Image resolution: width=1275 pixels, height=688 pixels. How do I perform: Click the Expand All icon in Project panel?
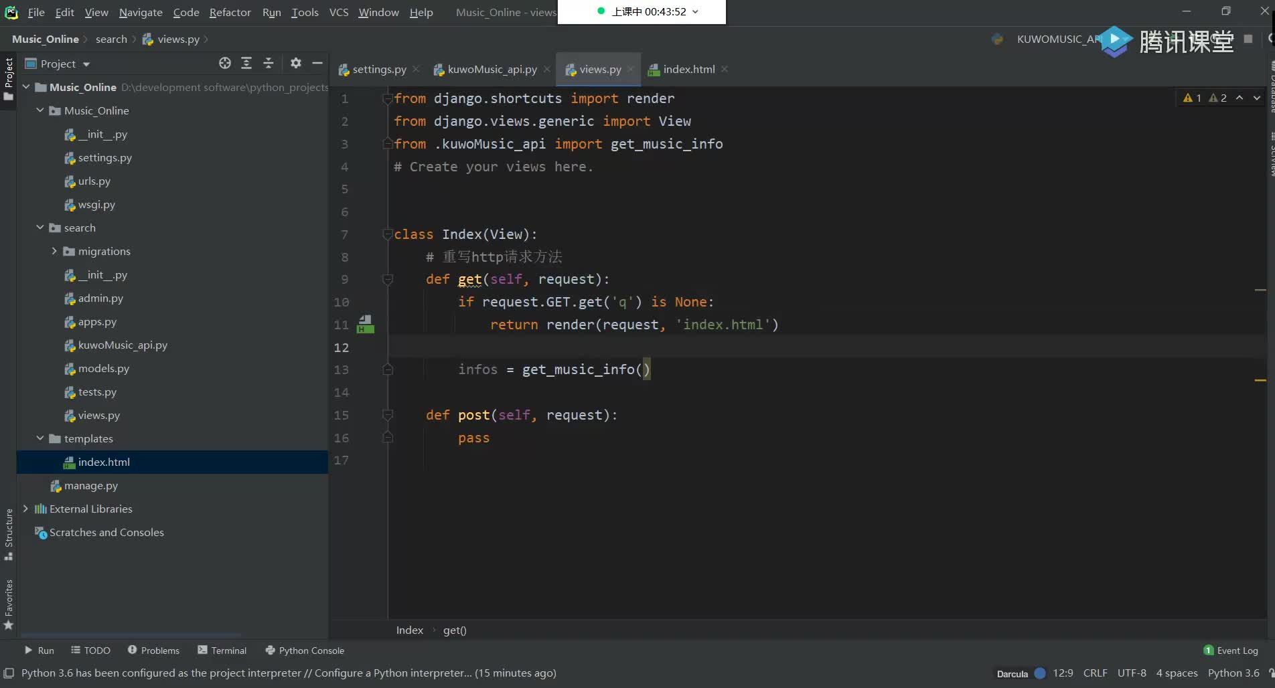[246, 63]
